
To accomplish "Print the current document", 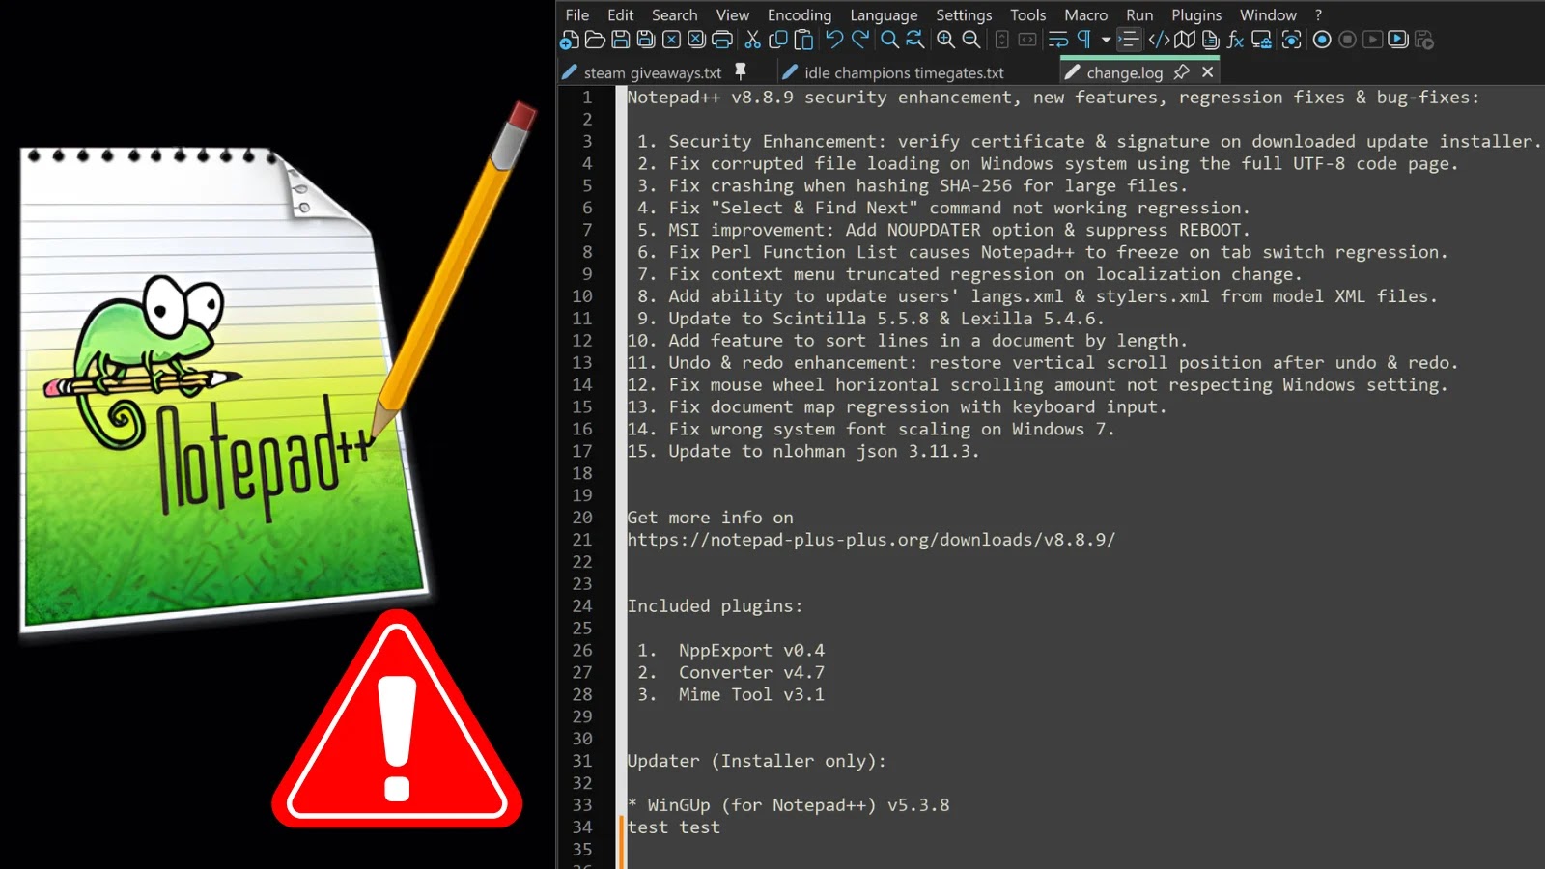I will [x=722, y=40].
